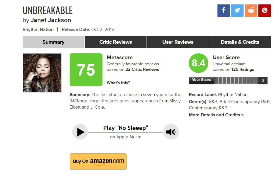The image size is (279, 176).
Task: Pin album to Pinterest
Action: (264, 11)
